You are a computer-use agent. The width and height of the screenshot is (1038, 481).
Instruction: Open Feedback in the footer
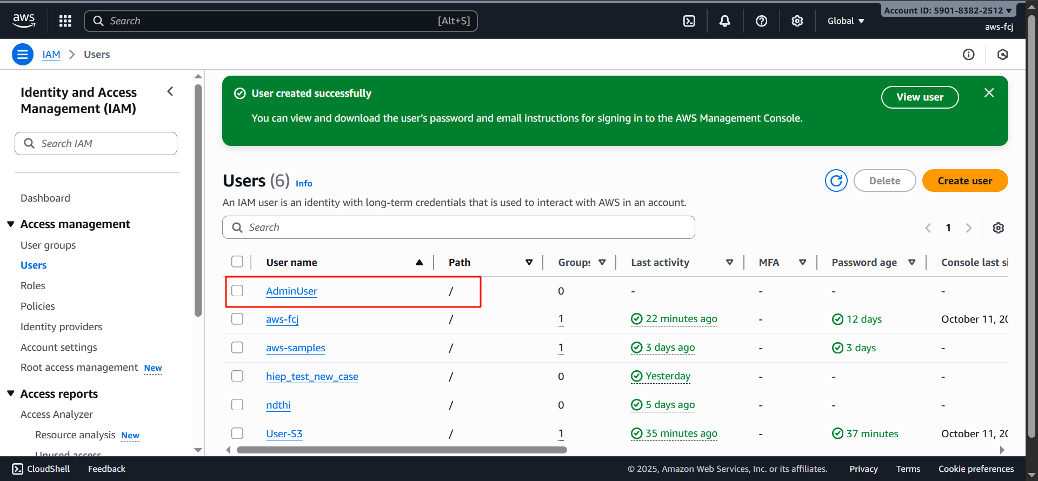pos(107,469)
